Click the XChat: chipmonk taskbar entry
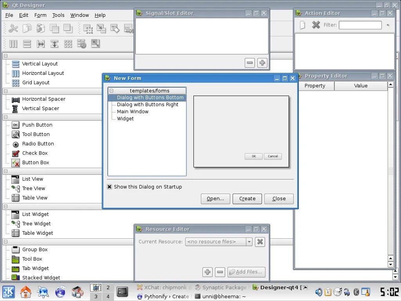The height and width of the screenshot is (301, 401). click(164, 287)
